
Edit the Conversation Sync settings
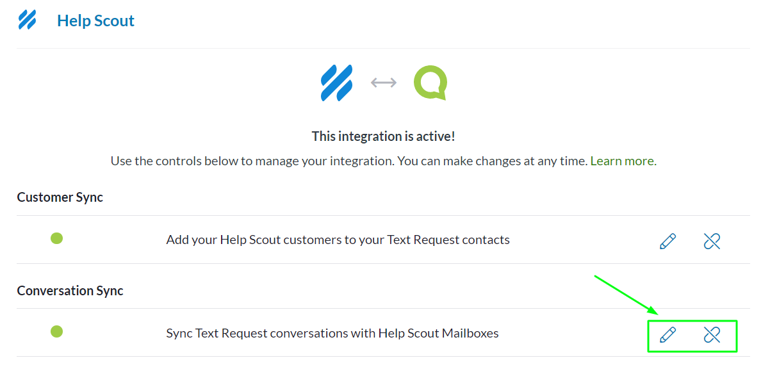point(668,334)
